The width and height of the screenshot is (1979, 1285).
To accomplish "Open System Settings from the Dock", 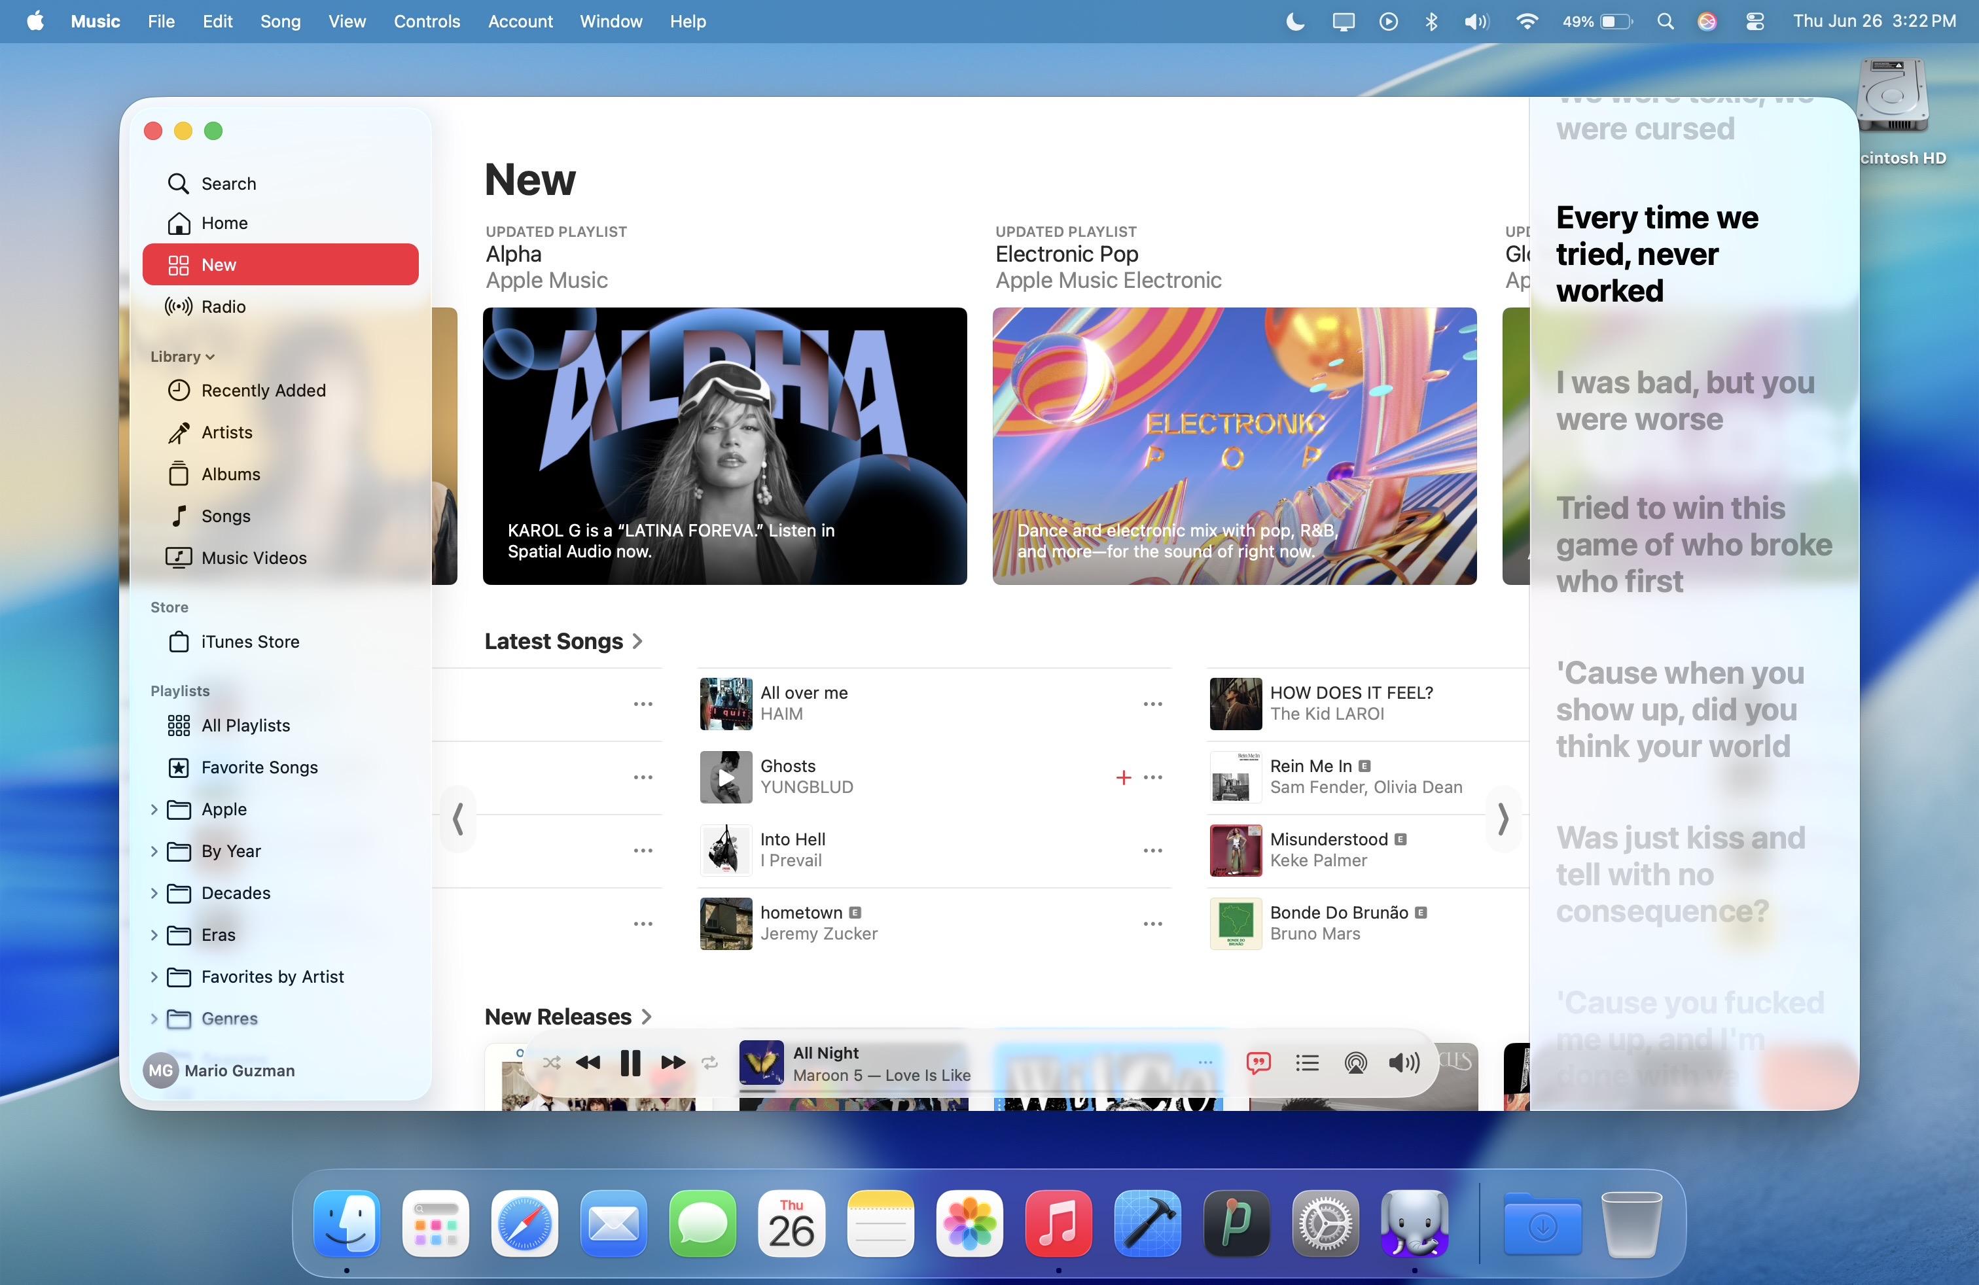I will click(x=1325, y=1223).
